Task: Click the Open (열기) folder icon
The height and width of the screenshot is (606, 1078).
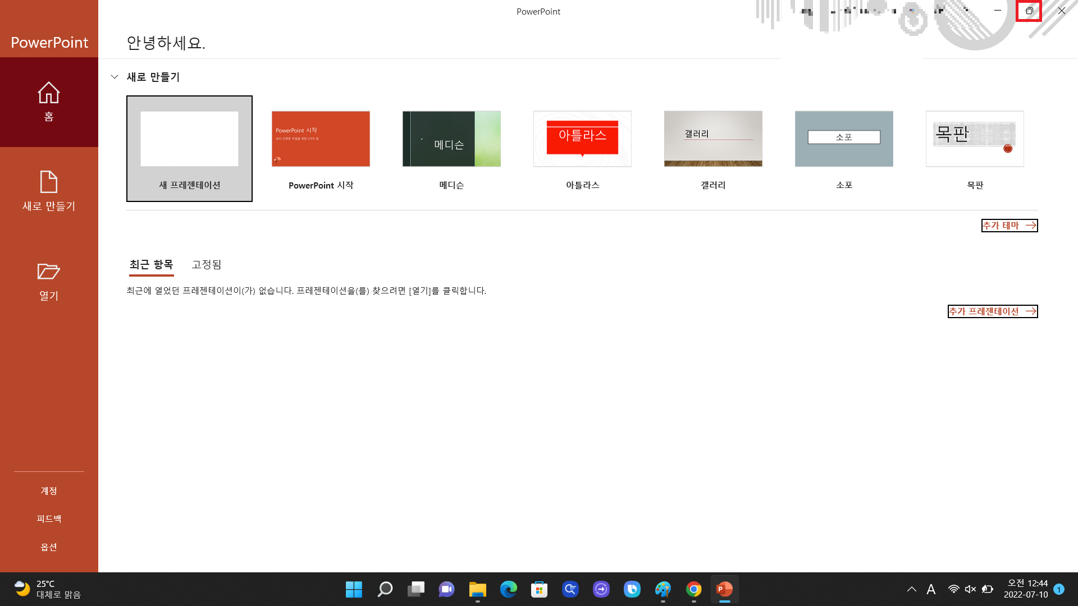Action: click(49, 272)
